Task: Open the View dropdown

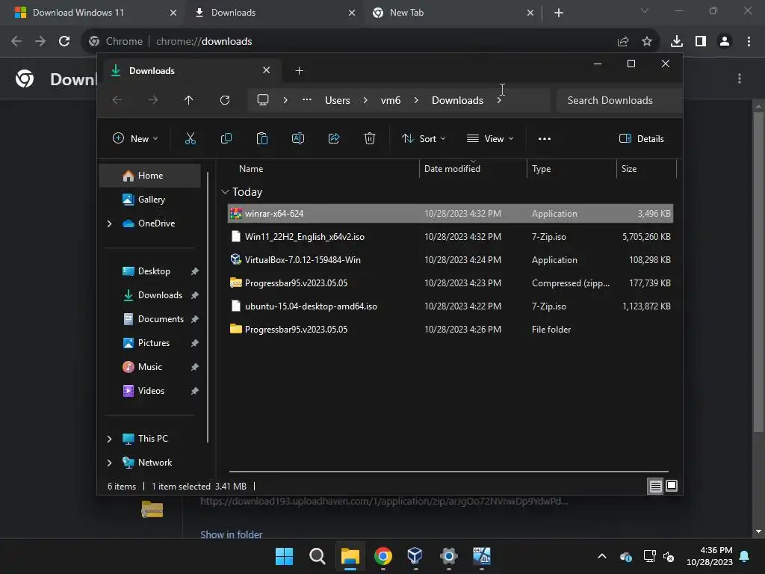Action: point(490,138)
